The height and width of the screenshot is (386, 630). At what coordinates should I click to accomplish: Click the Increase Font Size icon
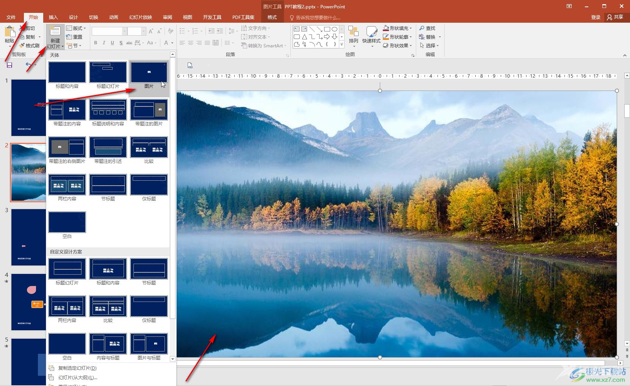(151, 31)
